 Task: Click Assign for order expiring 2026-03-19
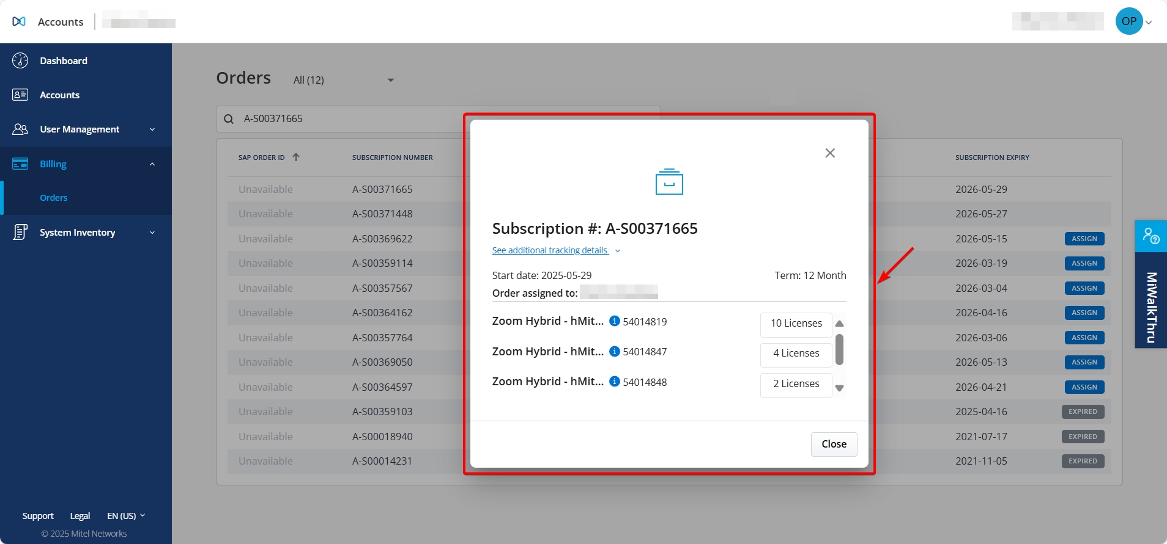pyautogui.click(x=1084, y=263)
